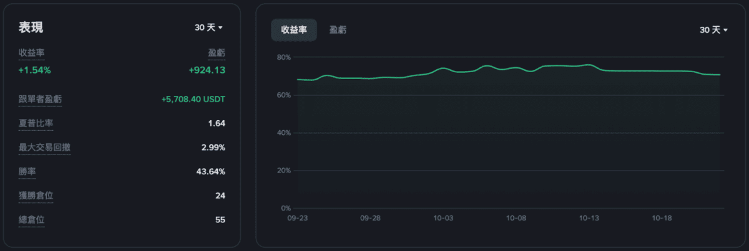Screen dimensions: 749x251
Task: Switch to the 盈虧 chart tab
Action: (338, 30)
